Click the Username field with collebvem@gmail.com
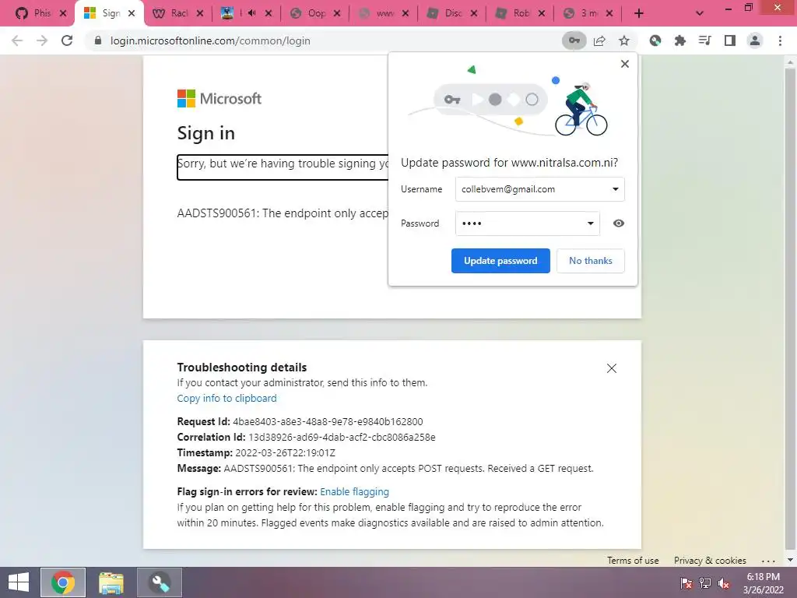Image resolution: width=797 pixels, height=598 pixels. coord(540,189)
